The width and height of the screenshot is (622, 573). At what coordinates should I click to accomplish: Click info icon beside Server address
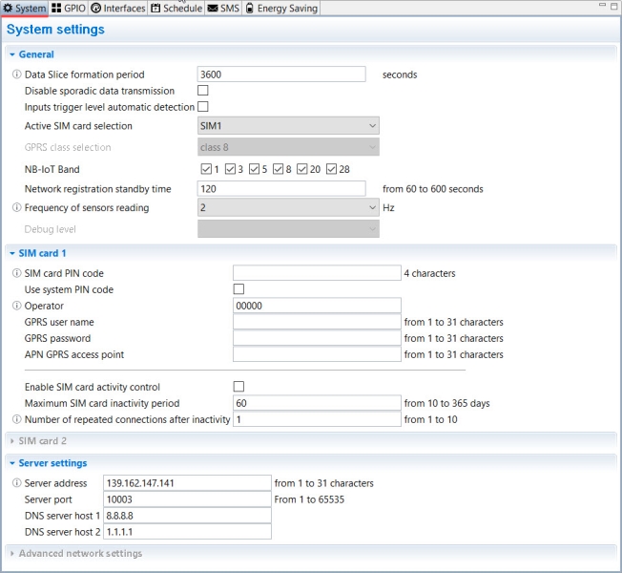click(x=16, y=483)
